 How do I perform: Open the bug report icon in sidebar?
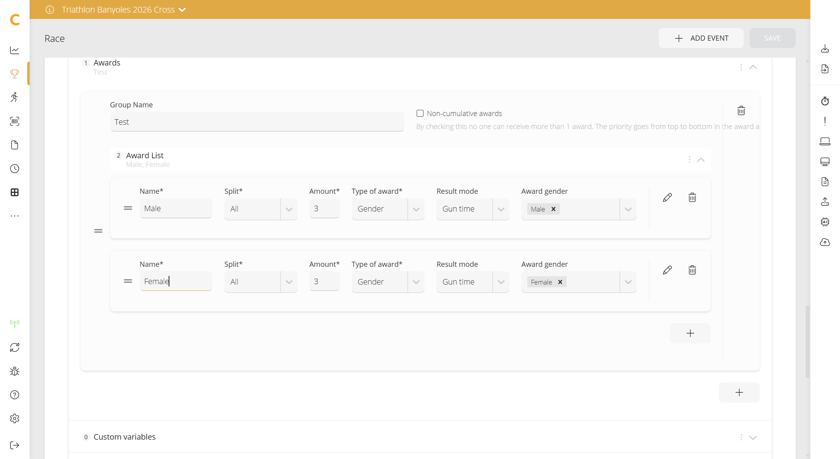click(15, 371)
